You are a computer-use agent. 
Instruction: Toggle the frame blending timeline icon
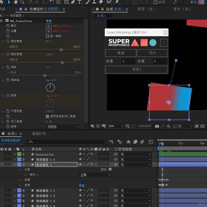(135, 142)
